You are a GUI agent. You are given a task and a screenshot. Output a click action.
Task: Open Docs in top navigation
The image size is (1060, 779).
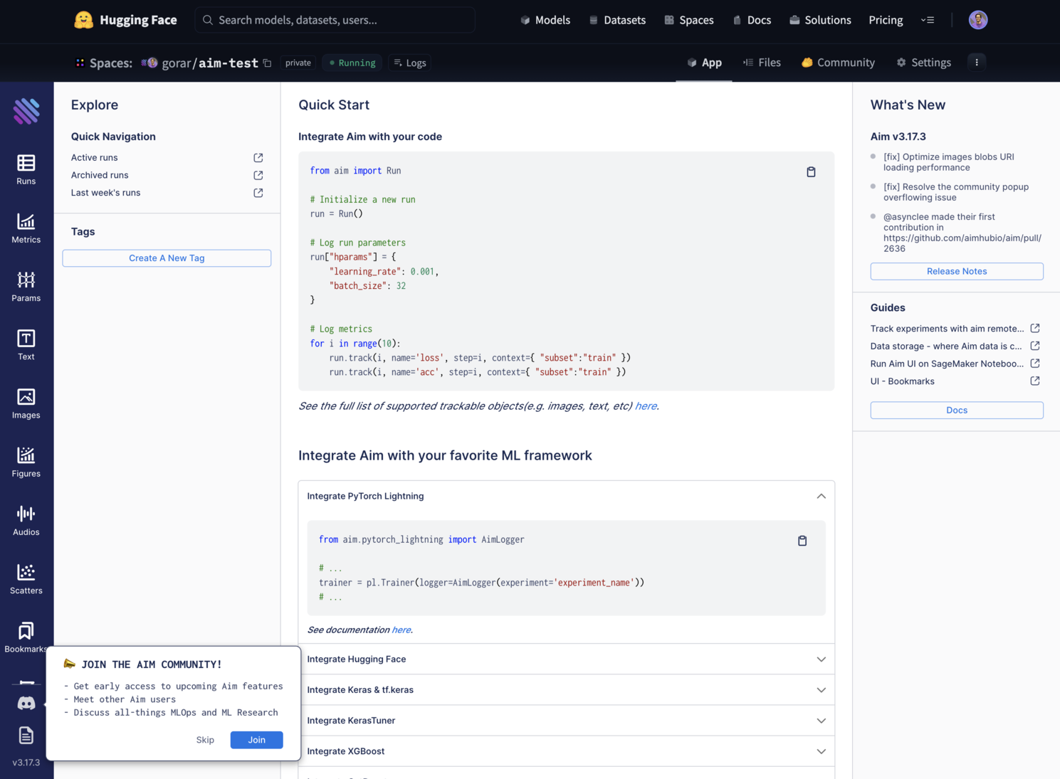click(752, 20)
